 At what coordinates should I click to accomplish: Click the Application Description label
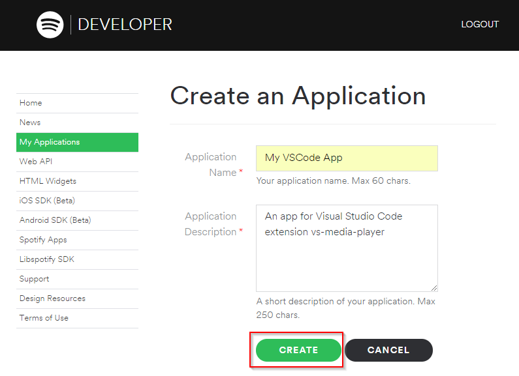214,224
